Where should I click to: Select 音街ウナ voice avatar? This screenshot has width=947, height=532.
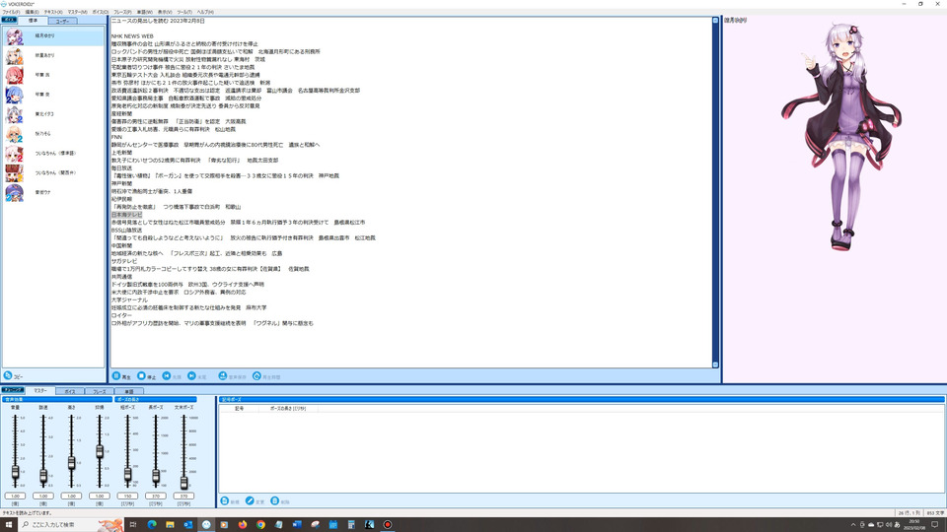[15, 192]
